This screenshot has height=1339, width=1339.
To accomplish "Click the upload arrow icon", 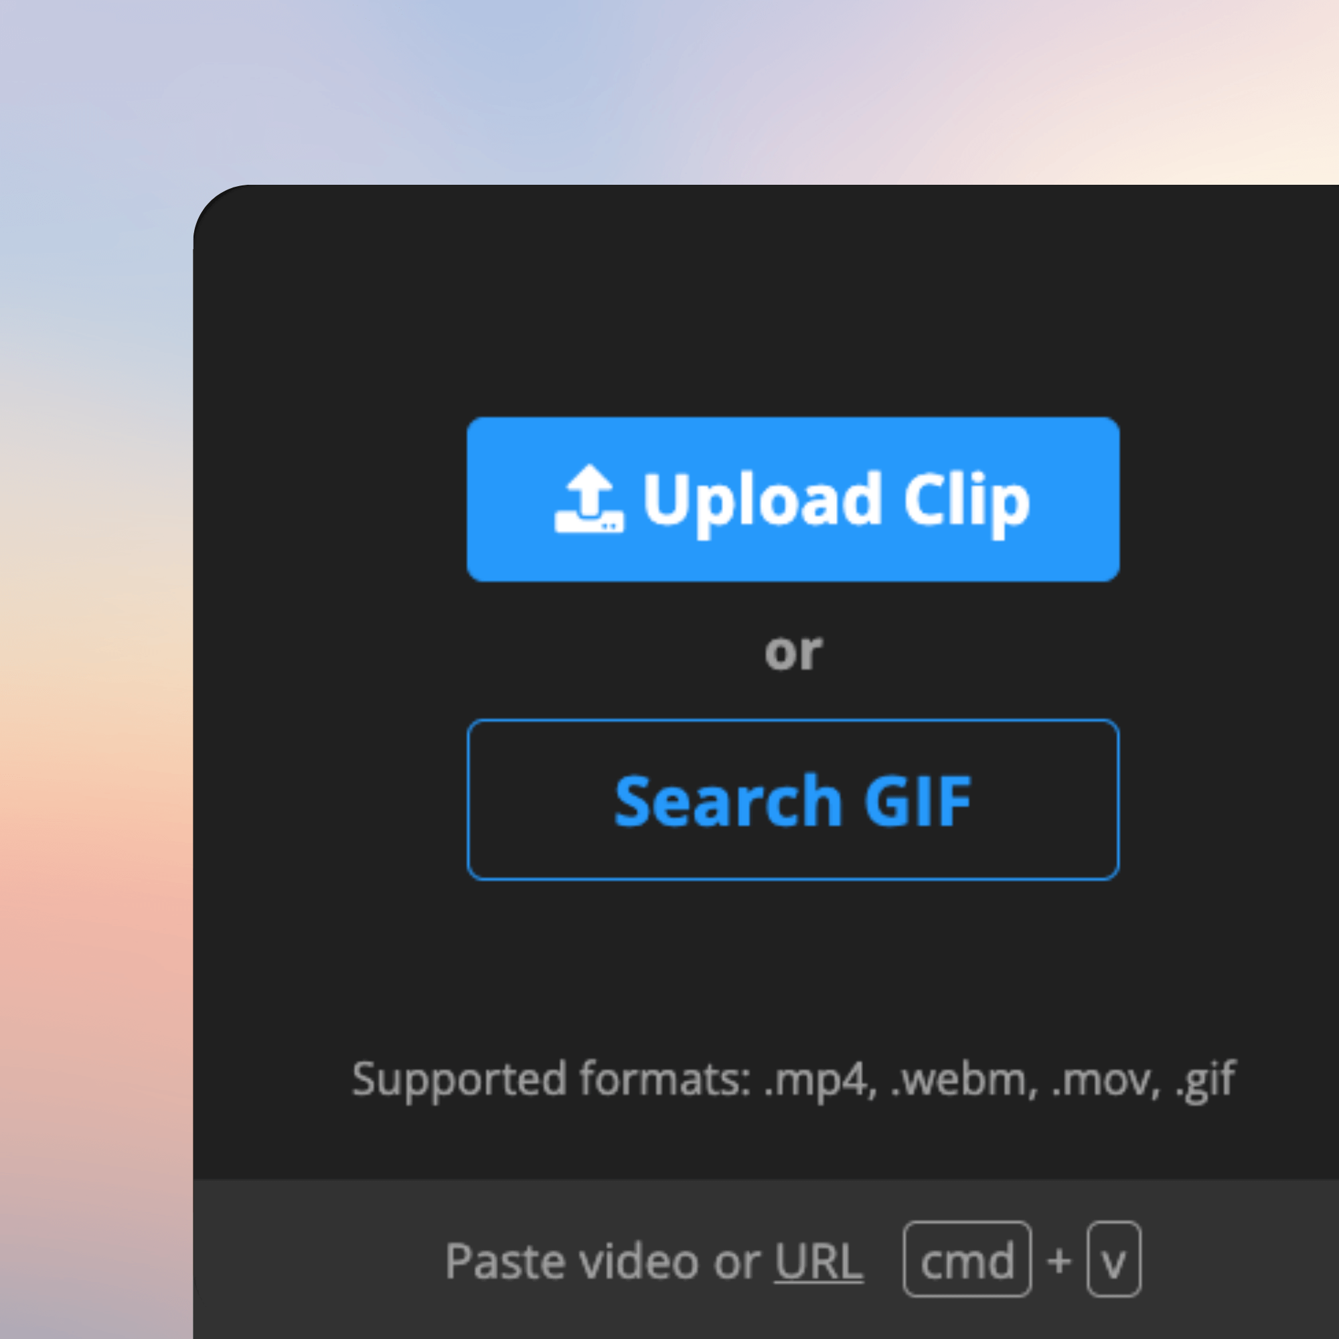I will pyautogui.click(x=589, y=498).
